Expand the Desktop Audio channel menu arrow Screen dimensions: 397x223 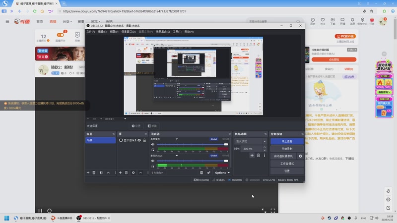177,139
